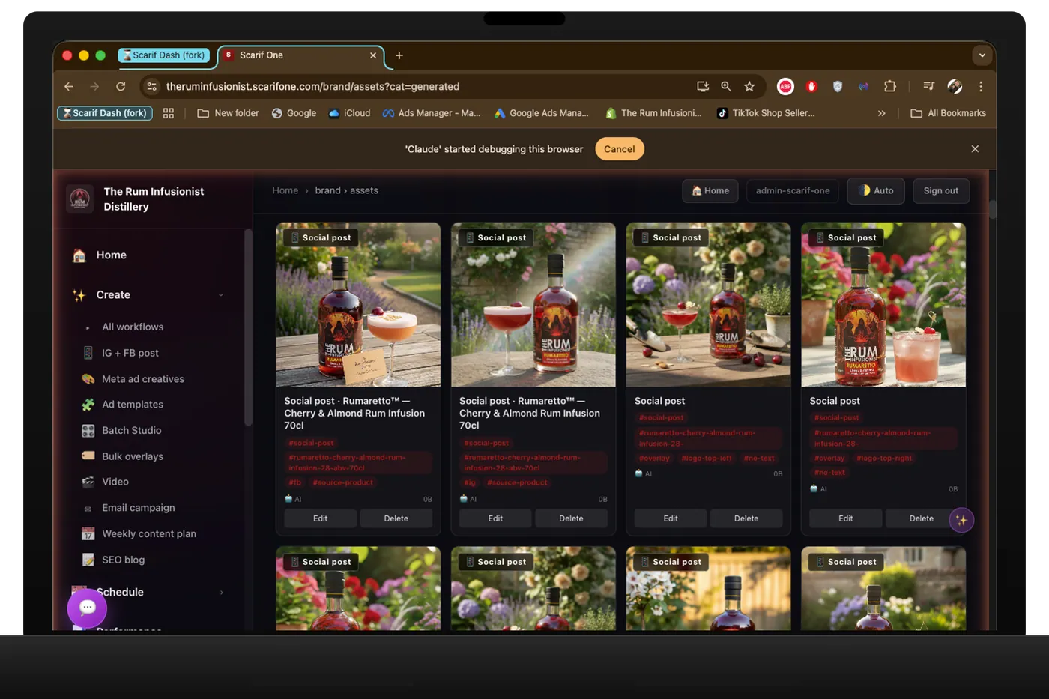Image resolution: width=1049 pixels, height=699 pixels.
Task: Reload the page with the refresh icon
Action: tap(121, 86)
